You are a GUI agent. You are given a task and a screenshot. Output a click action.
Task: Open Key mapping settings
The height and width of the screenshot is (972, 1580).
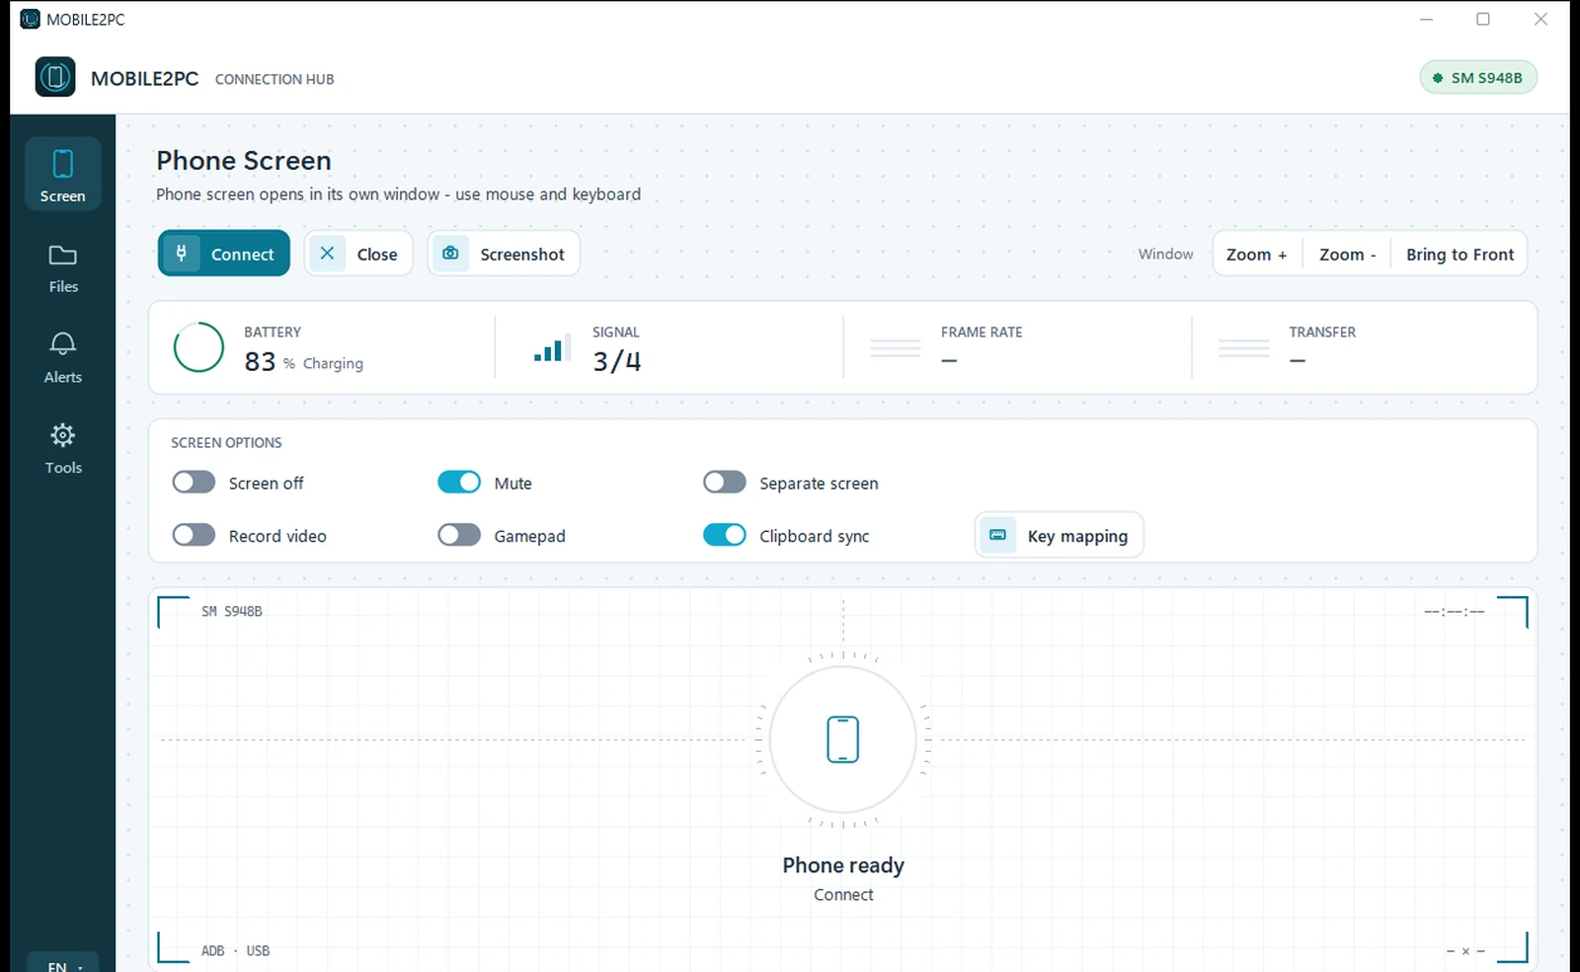(x=1059, y=535)
